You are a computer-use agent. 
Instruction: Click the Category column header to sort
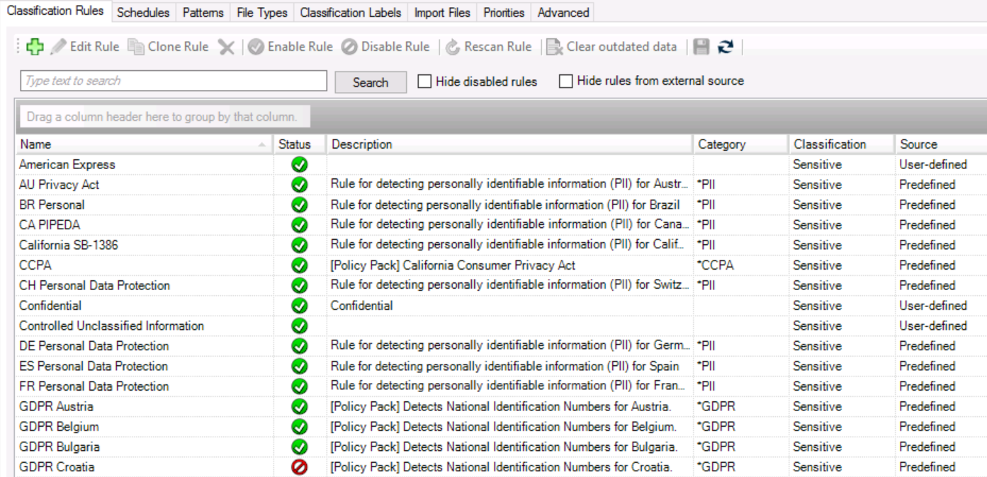tap(722, 144)
